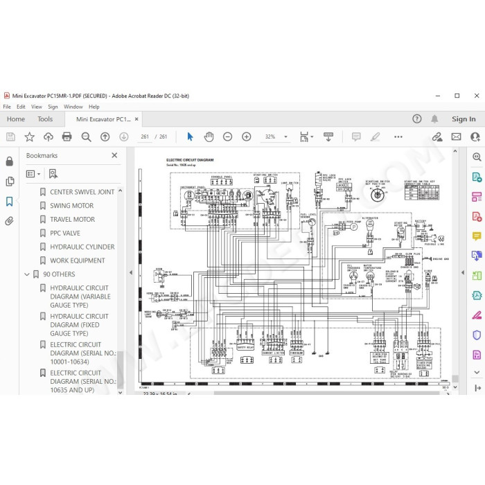The height and width of the screenshot is (485, 485).
Task: Share with others person icon
Action: click(475, 136)
